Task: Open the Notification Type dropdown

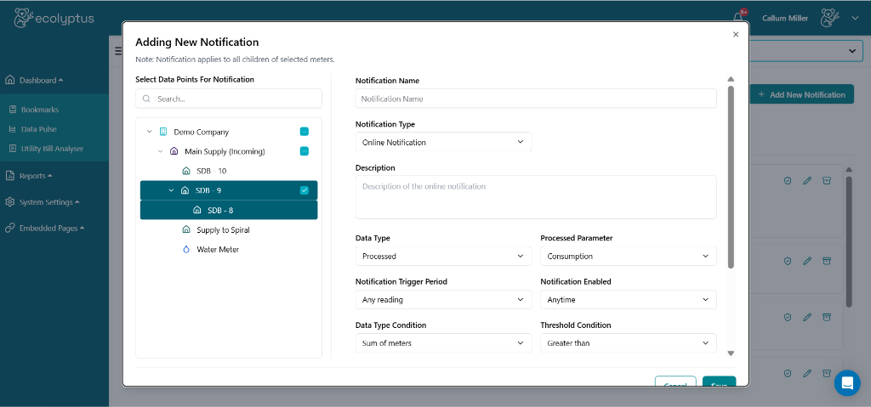Action: pyautogui.click(x=443, y=142)
